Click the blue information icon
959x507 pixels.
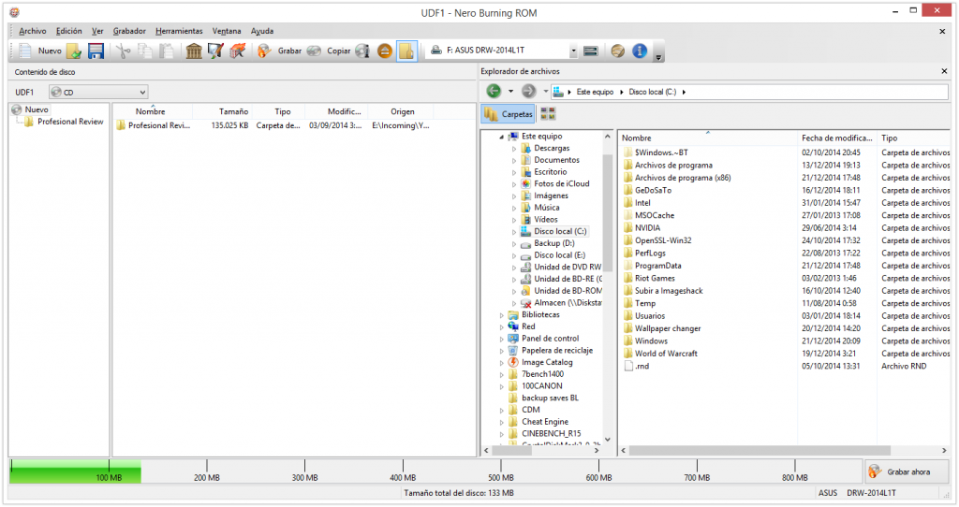(x=640, y=51)
